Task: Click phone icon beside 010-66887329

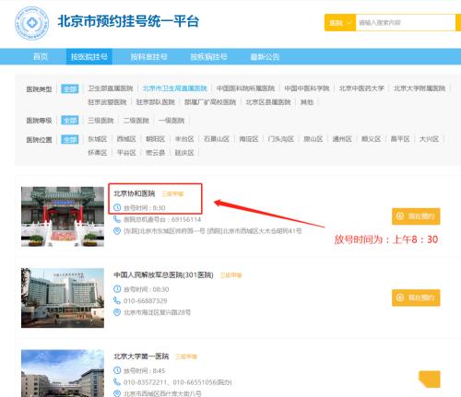Action: 117,300
